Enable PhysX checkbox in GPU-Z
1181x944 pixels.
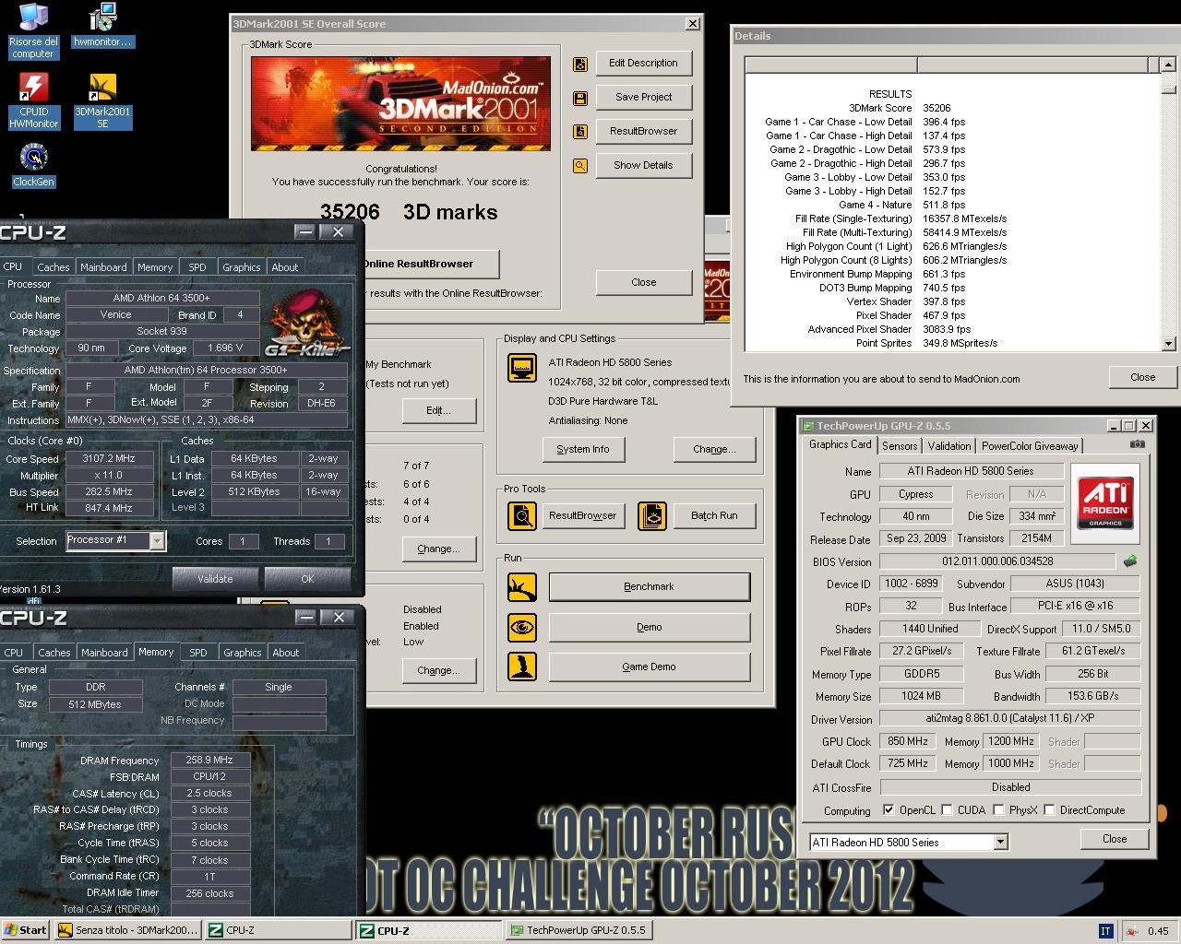(x=998, y=810)
